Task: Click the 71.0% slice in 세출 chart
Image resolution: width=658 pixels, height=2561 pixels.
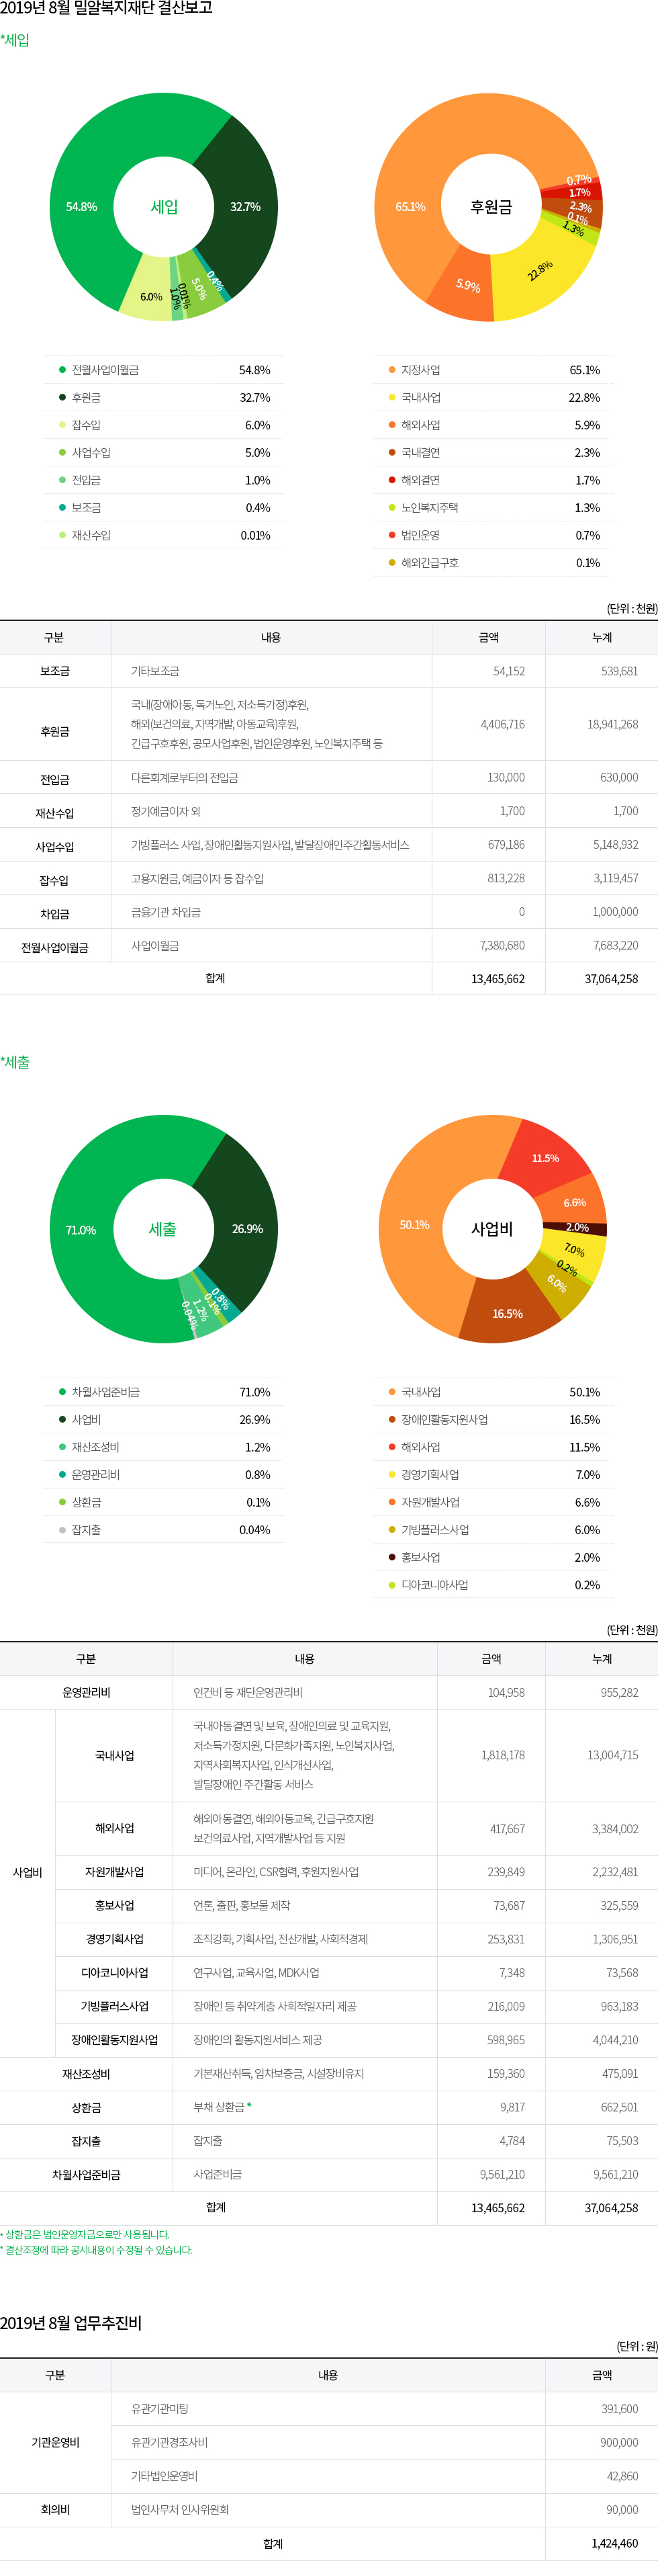Action: click(81, 1230)
